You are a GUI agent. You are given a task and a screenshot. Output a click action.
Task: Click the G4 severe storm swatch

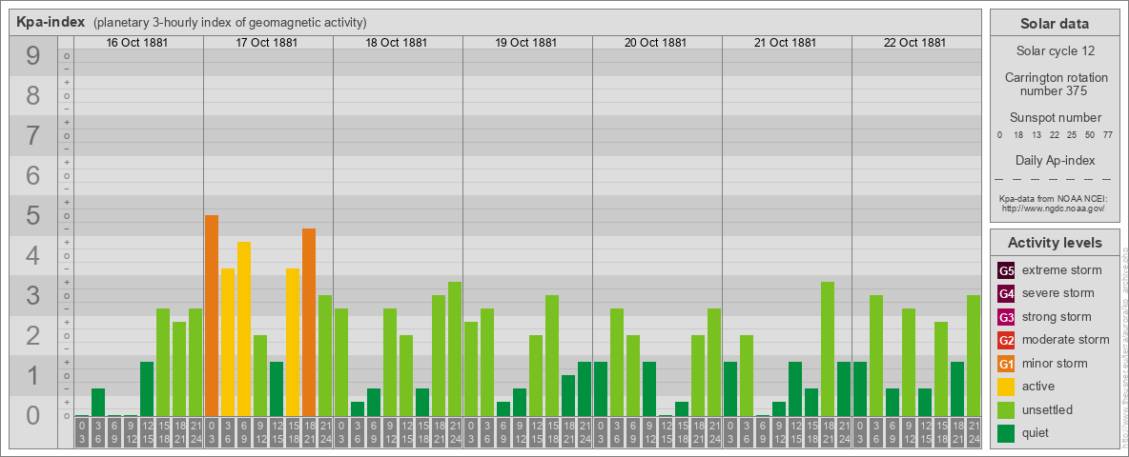coord(1006,294)
